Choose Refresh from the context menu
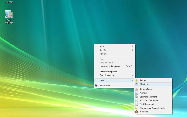 point(114,54)
